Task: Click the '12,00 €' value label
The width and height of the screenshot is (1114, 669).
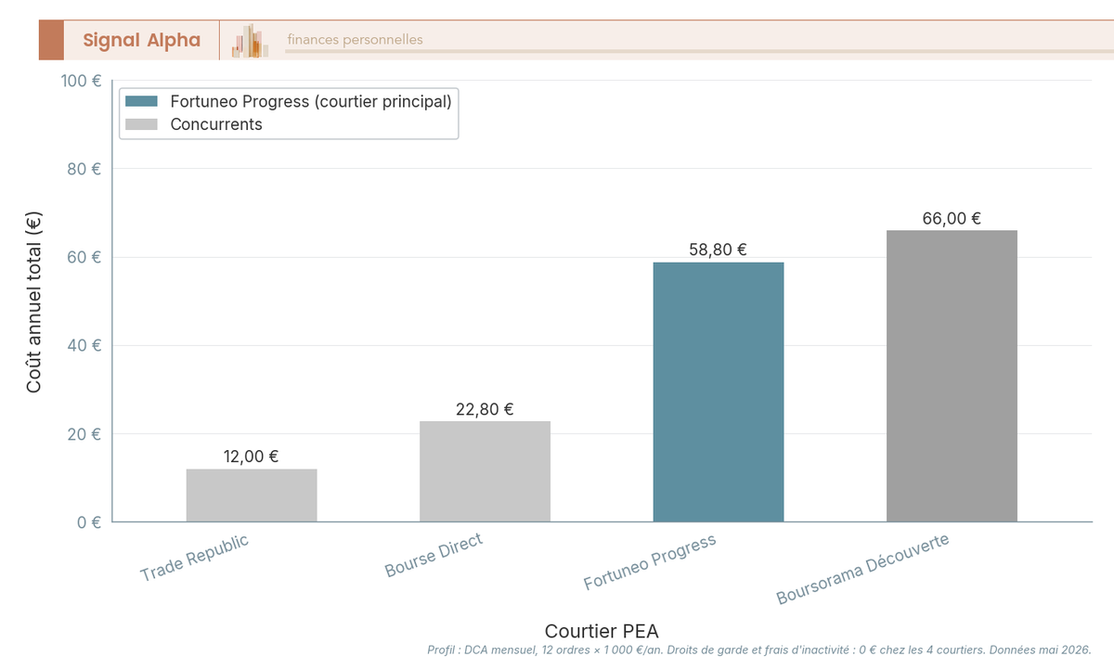Action: coord(252,457)
